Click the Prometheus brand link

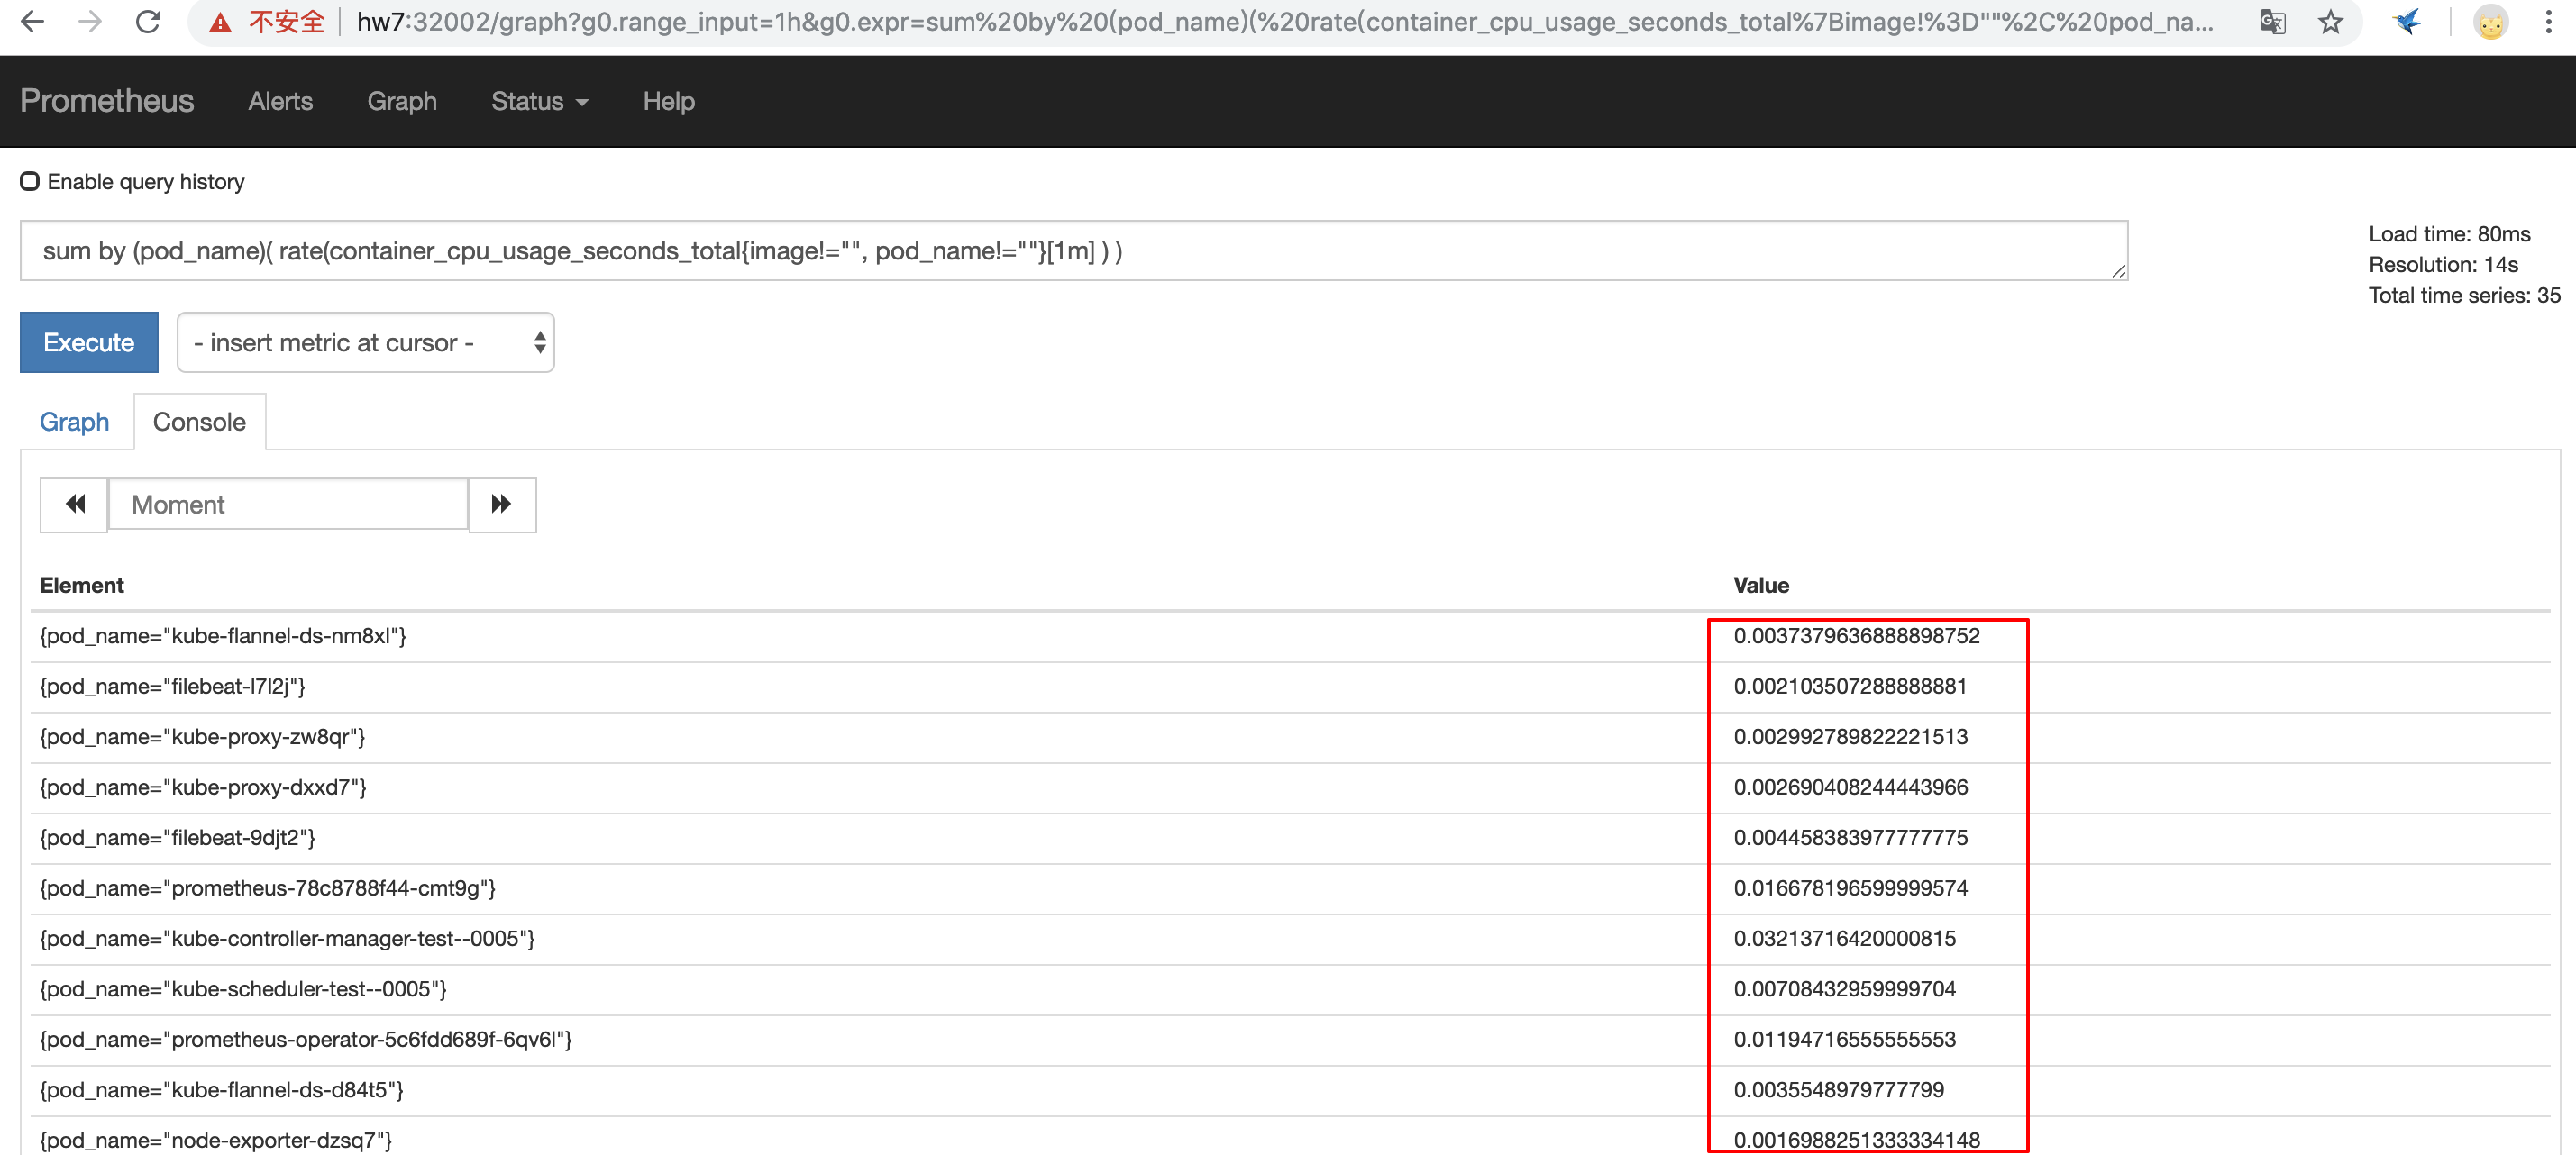click(x=107, y=101)
